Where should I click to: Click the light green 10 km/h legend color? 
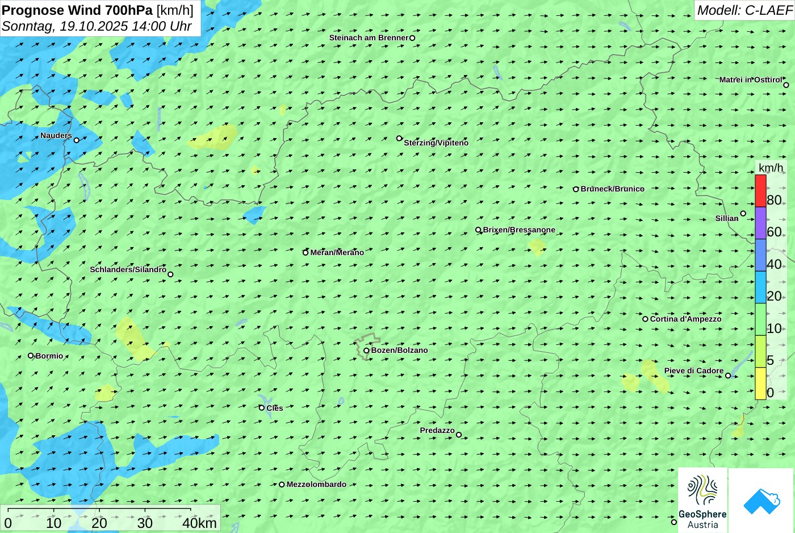(x=760, y=319)
